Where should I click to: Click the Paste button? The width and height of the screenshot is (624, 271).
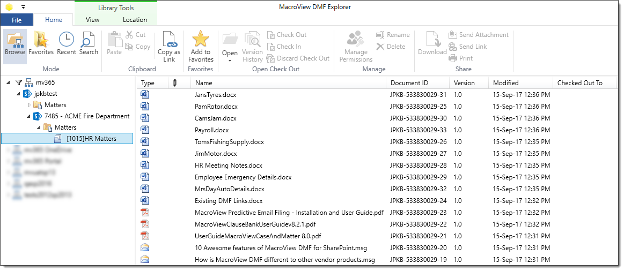pos(114,44)
